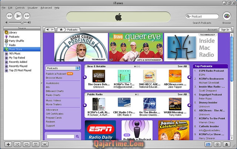Open the Controls menu
This screenshot has width=237, height=149.
pos(20,7)
